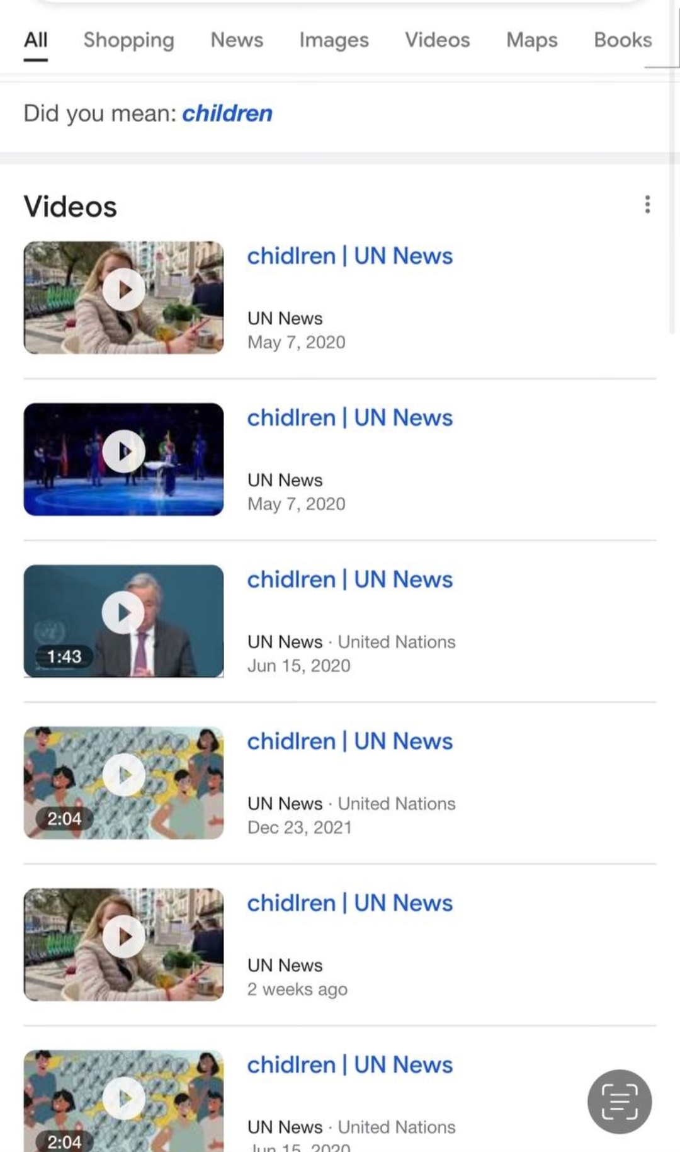Open the Books tab
Viewport: 680px width, 1152px height.
(623, 40)
